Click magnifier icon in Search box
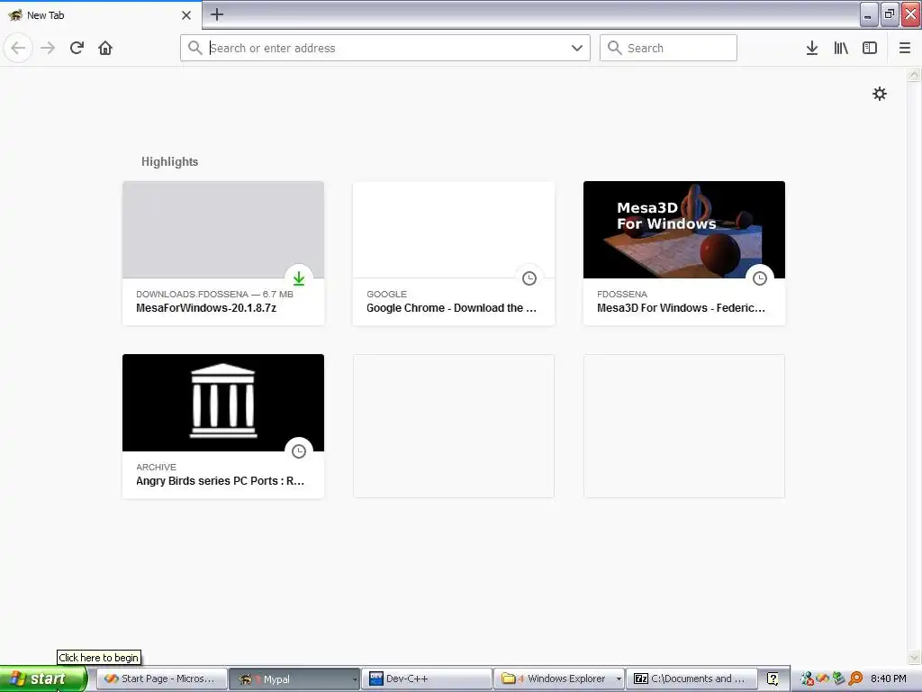 [614, 48]
